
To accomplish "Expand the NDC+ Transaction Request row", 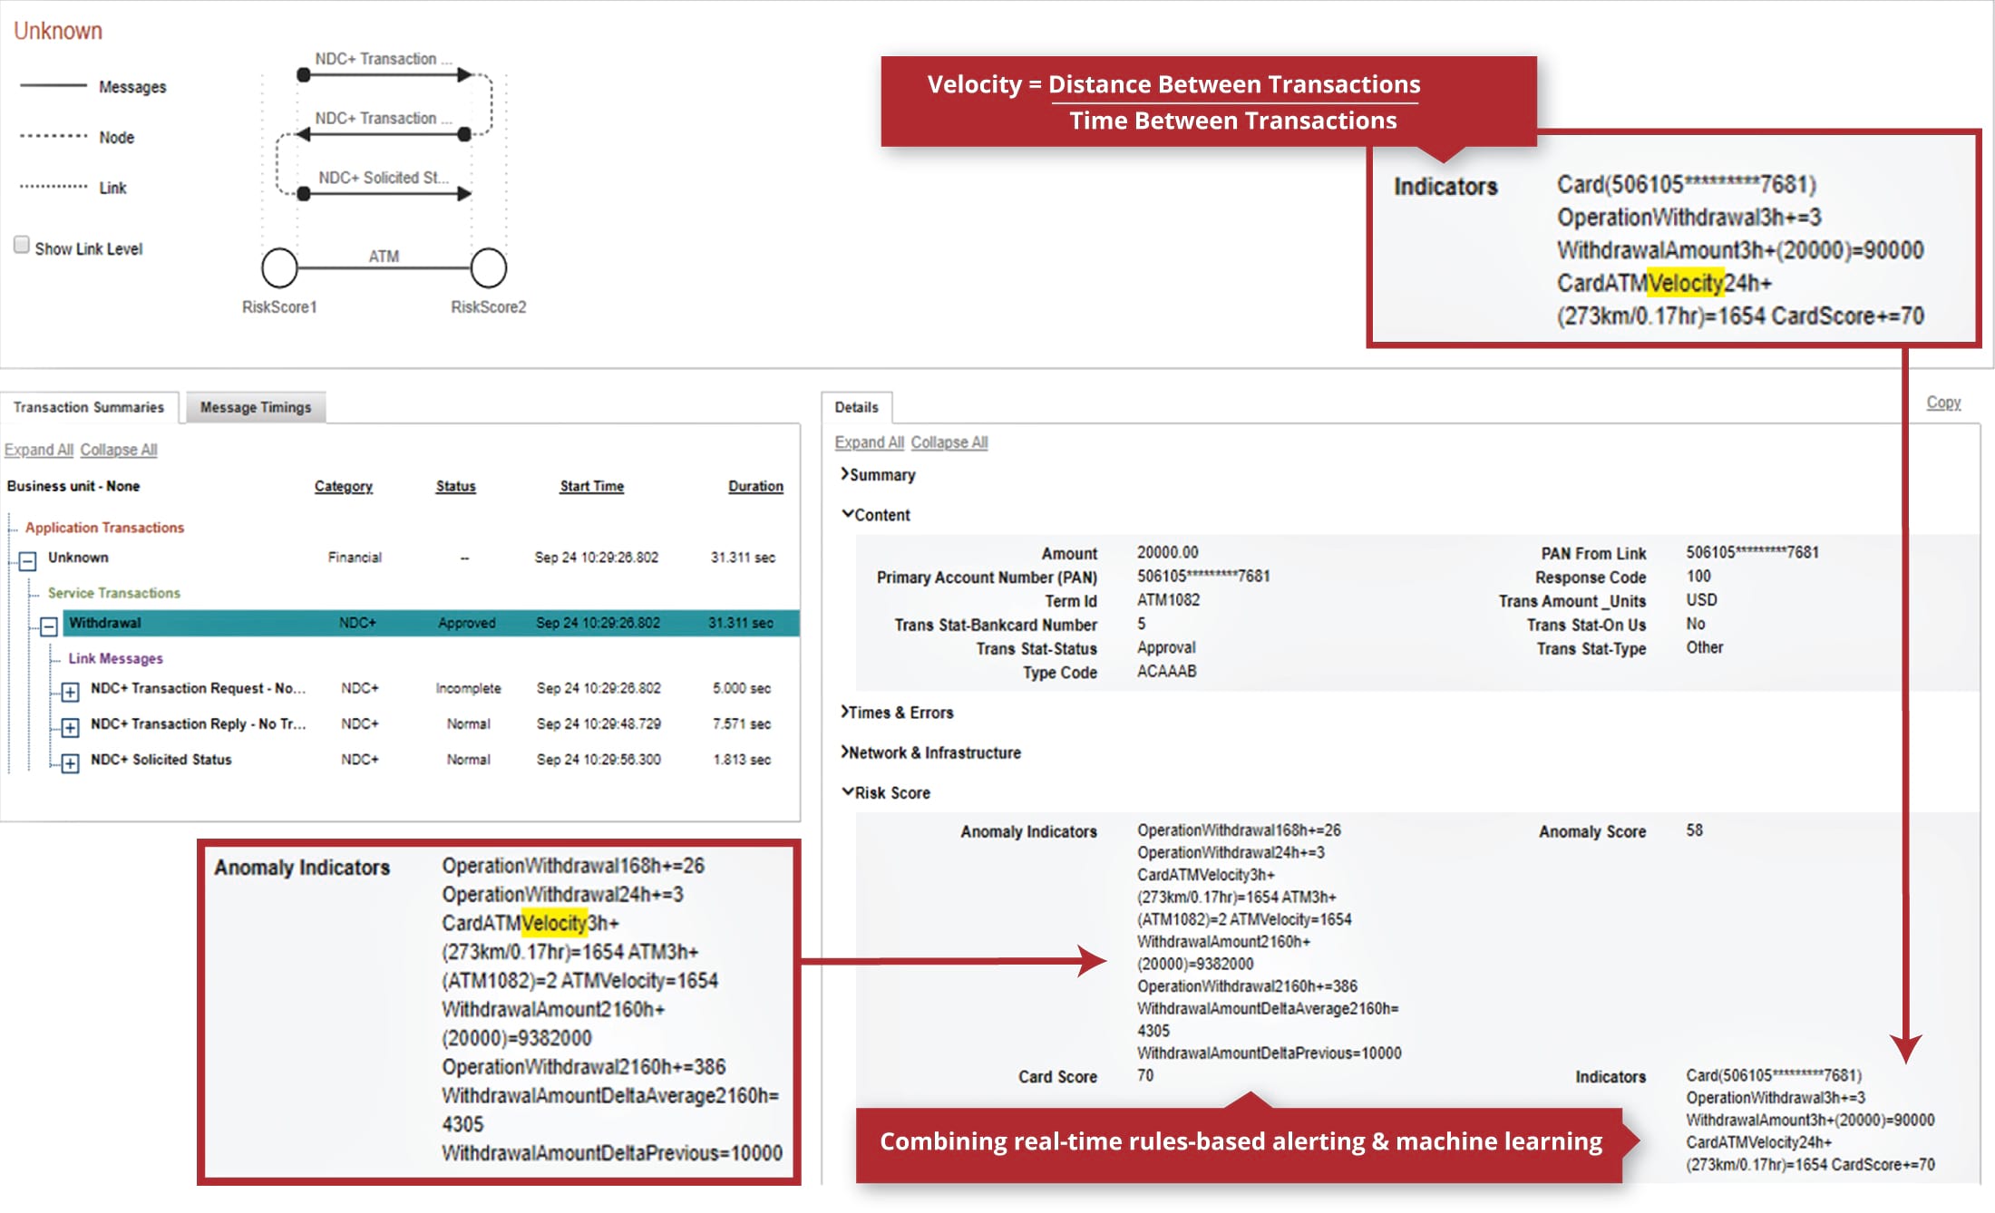I will point(70,693).
